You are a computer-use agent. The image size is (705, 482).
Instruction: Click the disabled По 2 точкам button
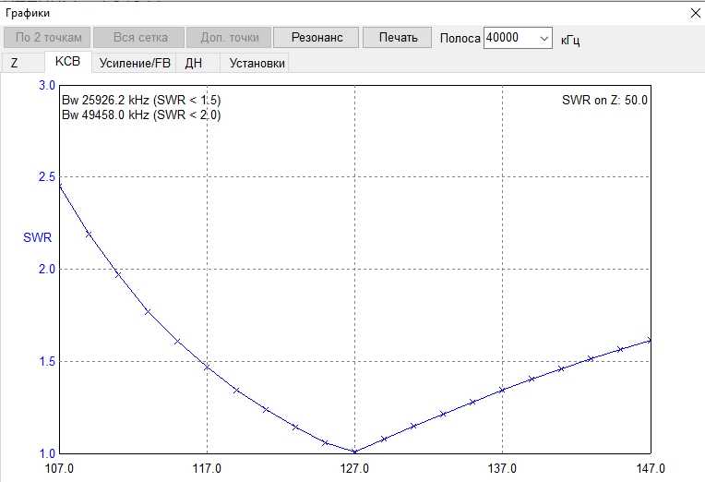tap(47, 37)
